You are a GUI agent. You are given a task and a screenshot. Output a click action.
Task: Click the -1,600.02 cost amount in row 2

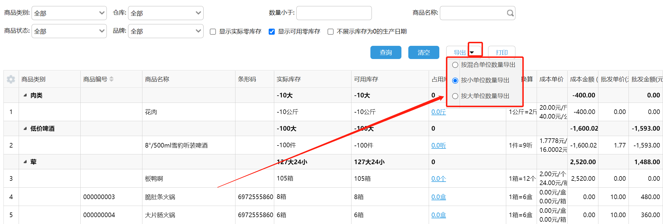pyautogui.click(x=583, y=146)
